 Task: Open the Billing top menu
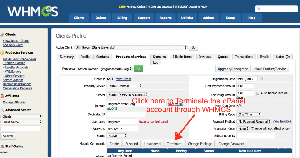[x=122, y=18]
